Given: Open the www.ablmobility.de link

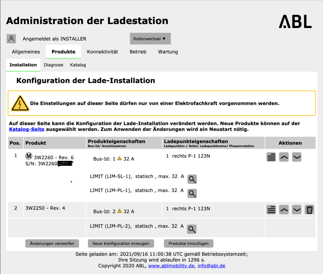Looking at the screenshot, I should tap(171, 266).
